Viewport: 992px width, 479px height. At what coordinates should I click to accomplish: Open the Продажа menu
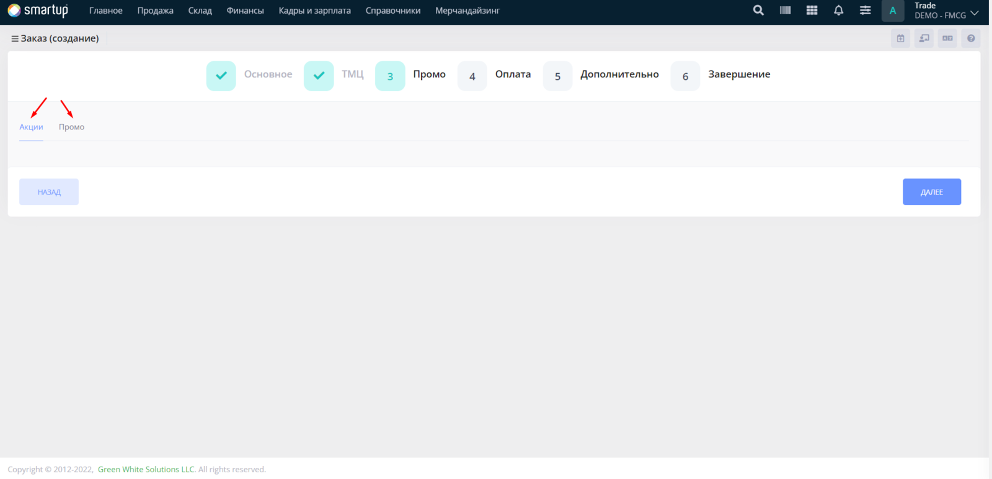pos(155,11)
